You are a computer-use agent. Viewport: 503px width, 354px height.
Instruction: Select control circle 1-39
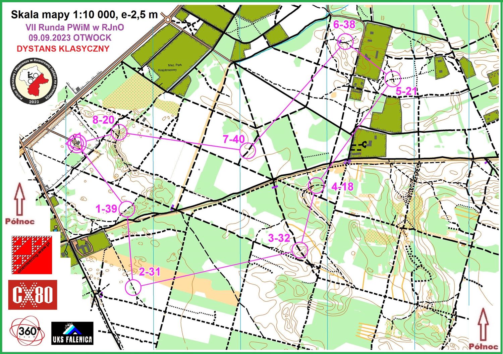click(x=127, y=209)
